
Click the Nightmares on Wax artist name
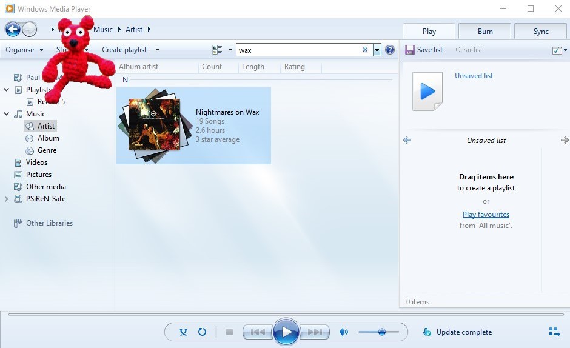[227, 112]
